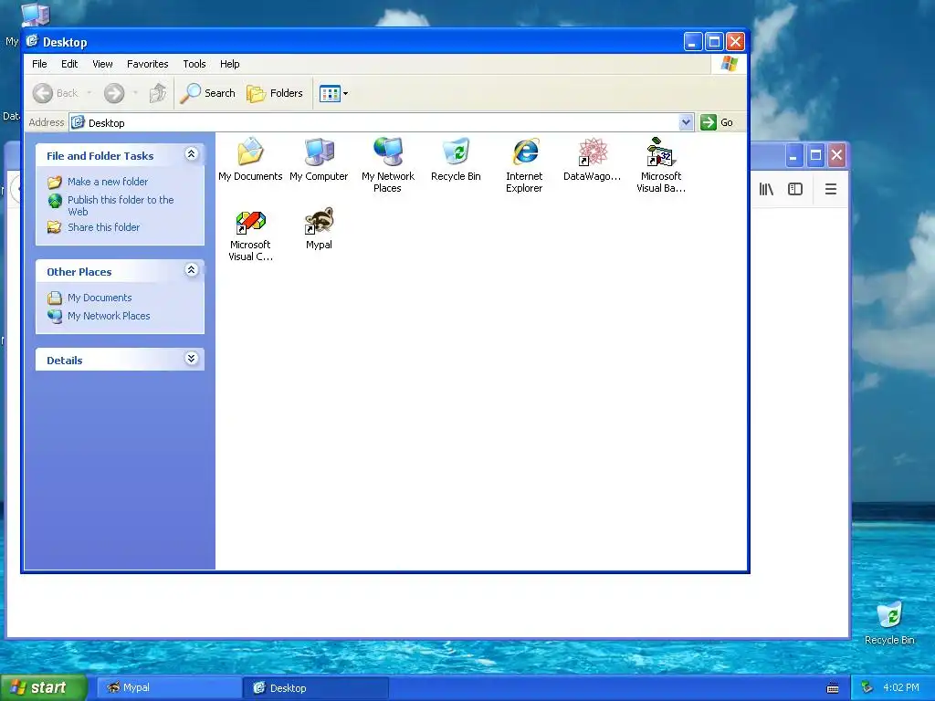935x701 pixels.
Task: Click the Windows flag logo in the menu bar
Action: click(729, 64)
